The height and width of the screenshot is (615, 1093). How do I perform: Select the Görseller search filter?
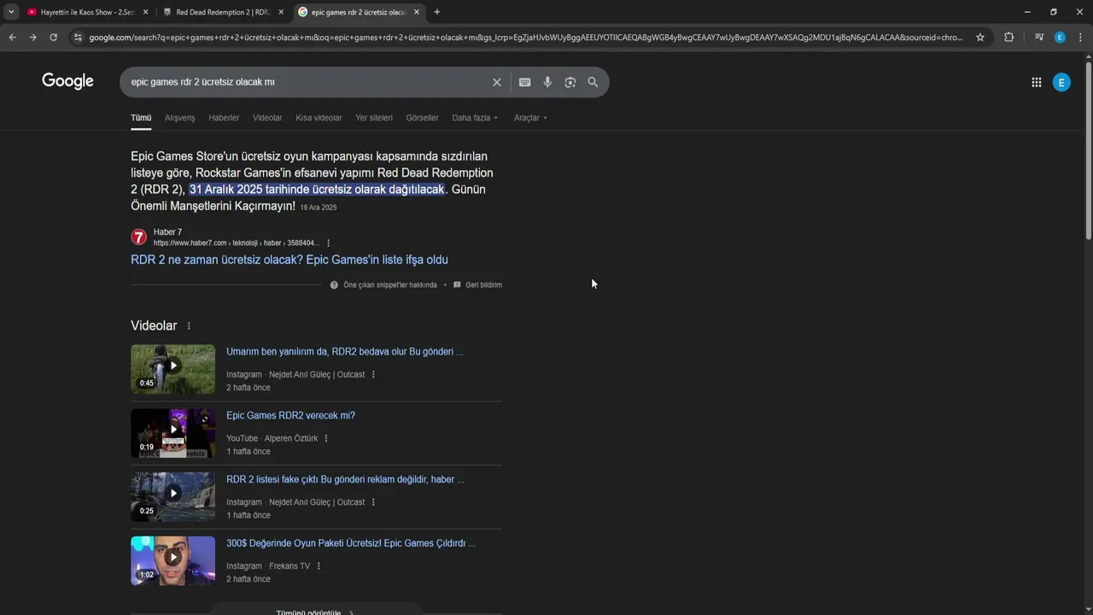pos(422,118)
